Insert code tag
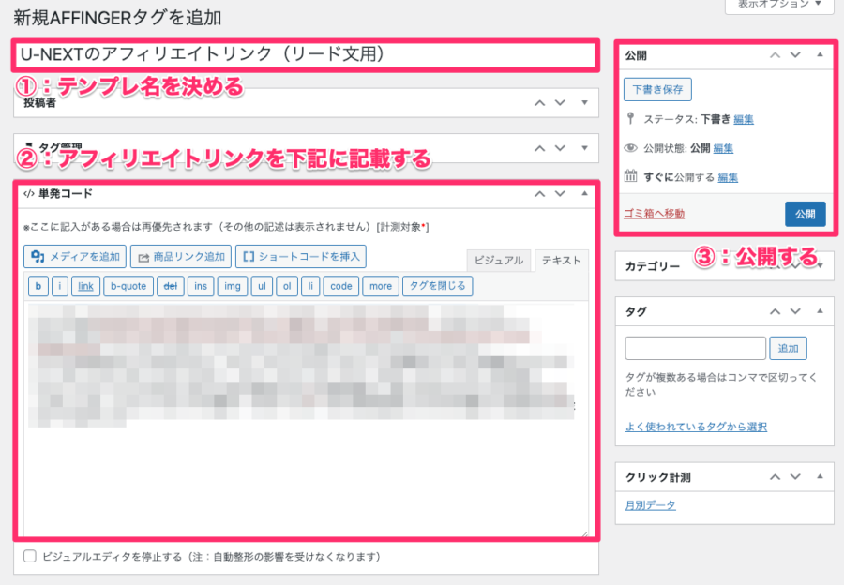The image size is (844, 585). point(341,286)
